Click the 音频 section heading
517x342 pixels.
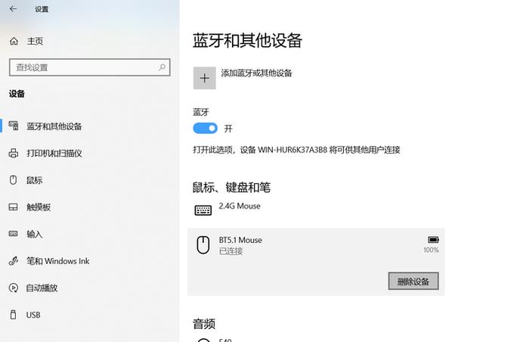204,324
